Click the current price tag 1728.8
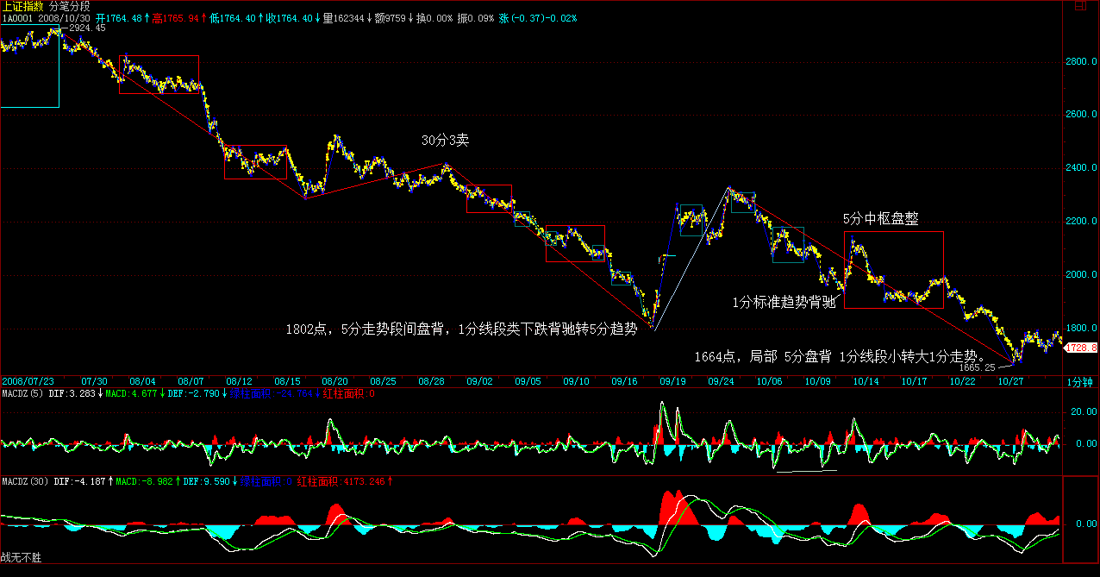The image size is (1100, 577). click(1081, 348)
